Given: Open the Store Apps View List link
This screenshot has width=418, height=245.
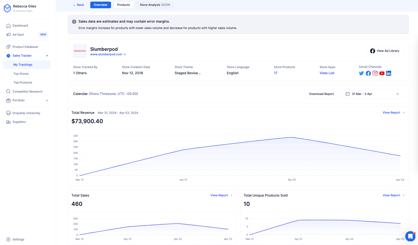Looking at the screenshot, I should [327, 73].
